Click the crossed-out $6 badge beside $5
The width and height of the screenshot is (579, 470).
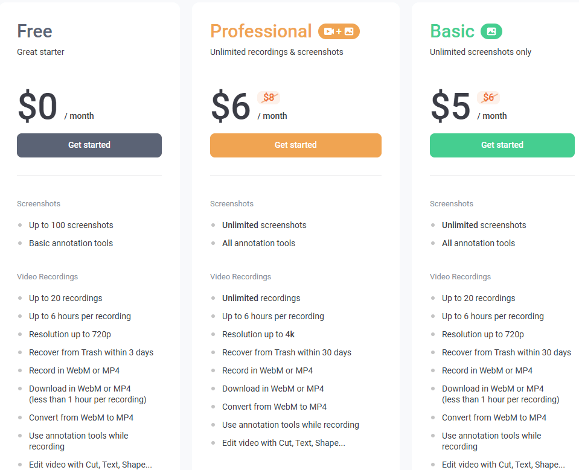[x=489, y=97]
